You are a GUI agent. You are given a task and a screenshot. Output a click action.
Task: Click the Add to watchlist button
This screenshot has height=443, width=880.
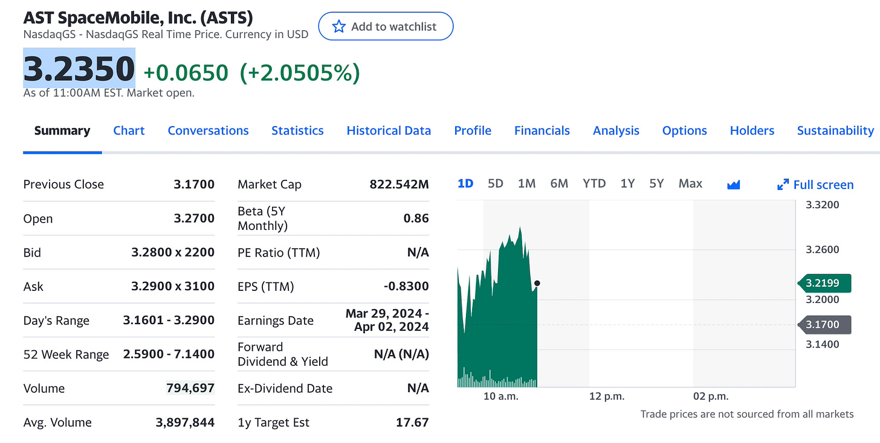(386, 27)
